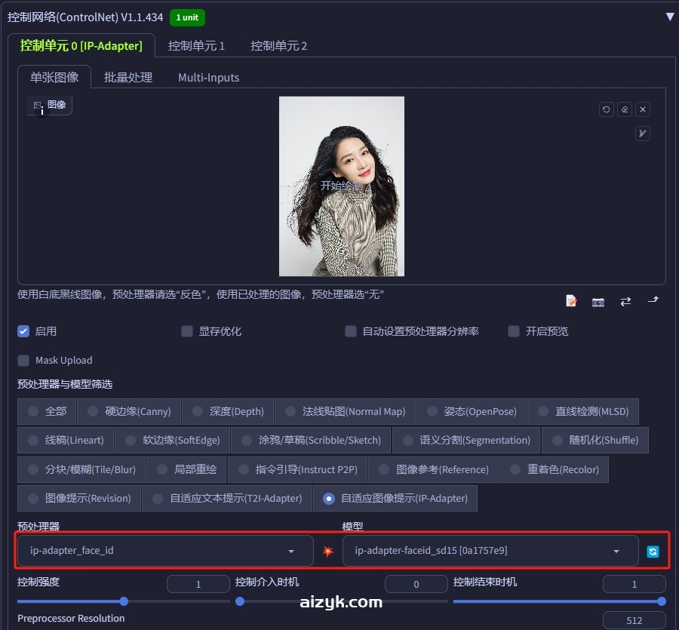This screenshot has width=679, height=630.
Task: Open the ip-adapter-faceid_sd15 model dropdown
Action: coord(490,551)
